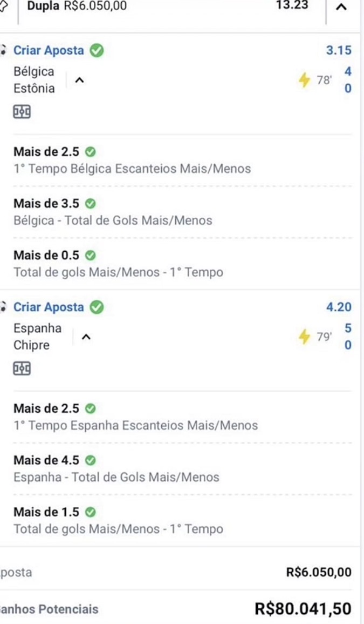
Task: Open the pitch statistics icon under Espanha x Chipre
Action: [22, 369]
